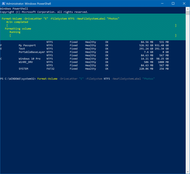Click the -DriveLetter parameter in the prompt line
The image size is (190, 174).
click(x=68, y=79)
